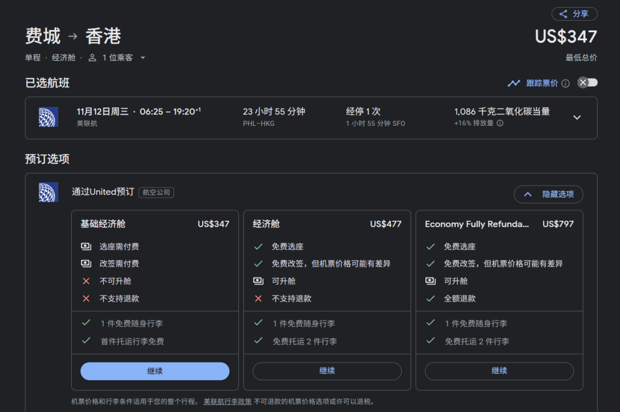Collapse options with 隐藏选项 button

pyautogui.click(x=548, y=194)
